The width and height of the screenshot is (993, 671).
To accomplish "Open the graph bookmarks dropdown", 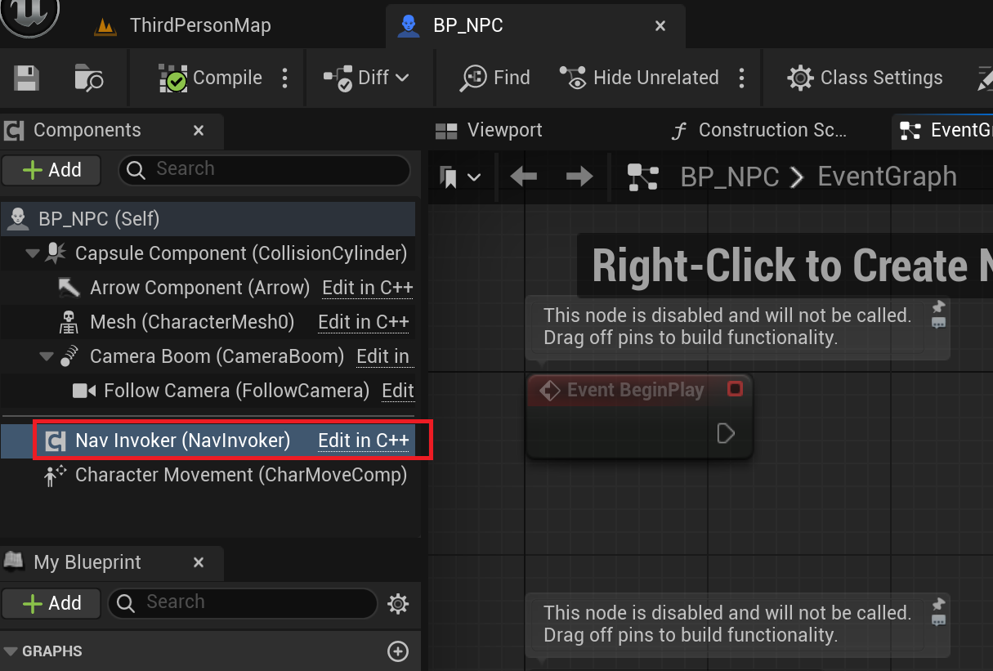I will click(x=460, y=177).
